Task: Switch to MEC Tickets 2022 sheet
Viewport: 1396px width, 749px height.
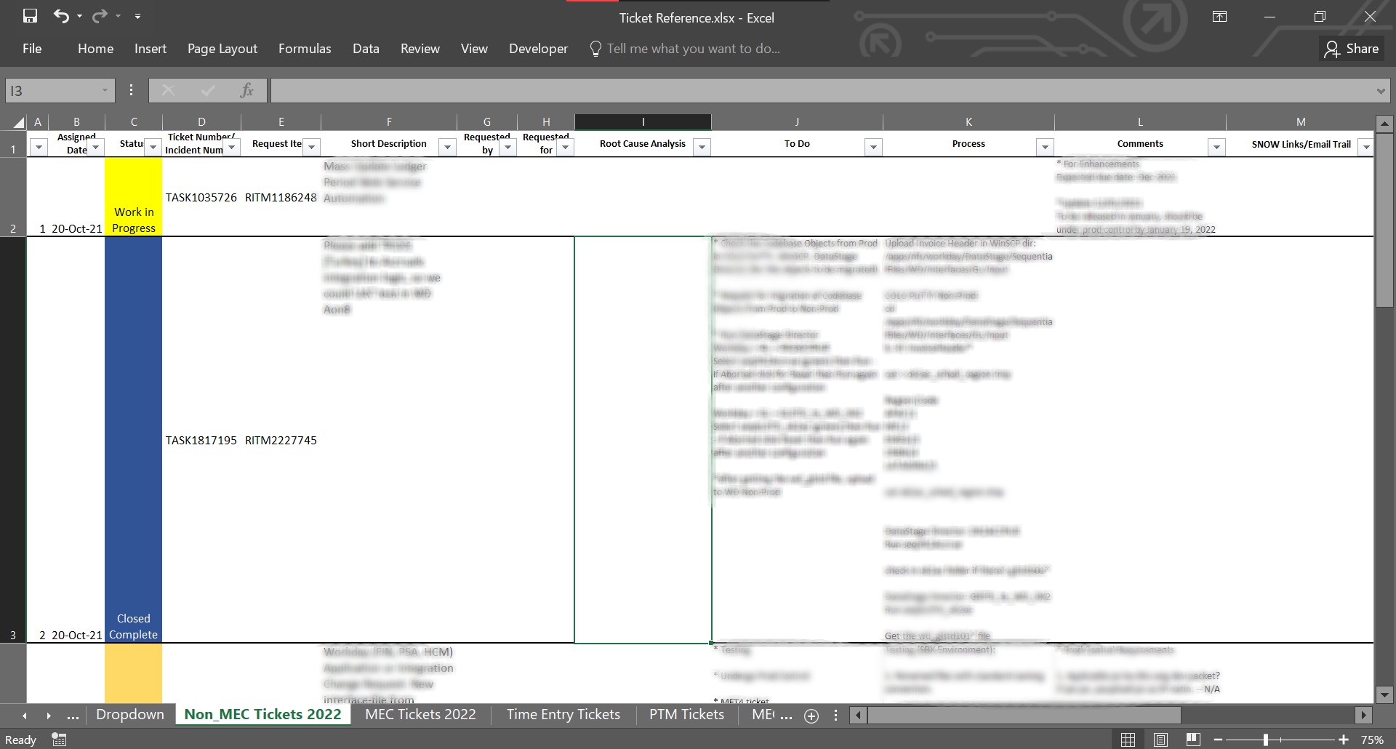Action: click(x=420, y=715)
